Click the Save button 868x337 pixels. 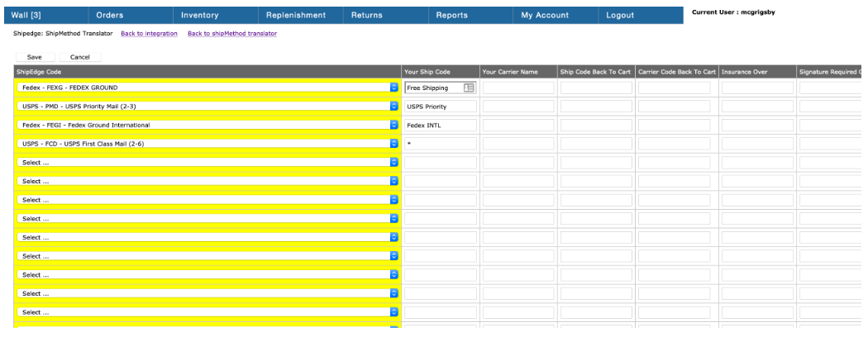point(35,57)
